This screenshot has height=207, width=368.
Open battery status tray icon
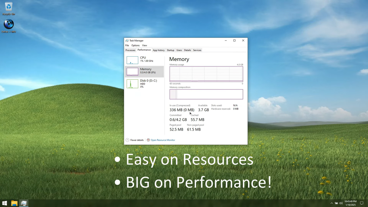coord(336,203)
